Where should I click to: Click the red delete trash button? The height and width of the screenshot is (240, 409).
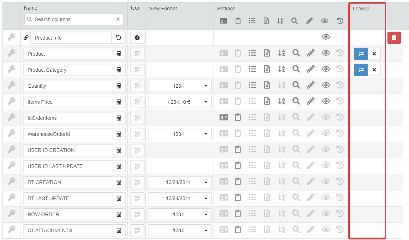point(394,38)
